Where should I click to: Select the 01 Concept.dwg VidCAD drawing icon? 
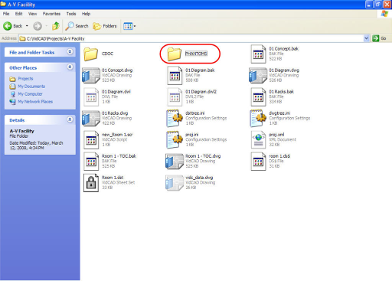point(91,75)
